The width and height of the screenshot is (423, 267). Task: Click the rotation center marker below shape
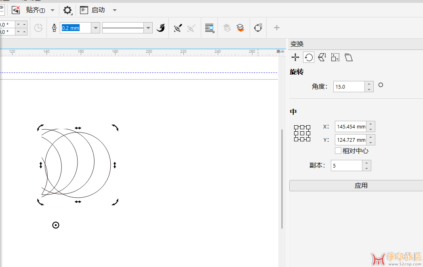click(56, 225)
